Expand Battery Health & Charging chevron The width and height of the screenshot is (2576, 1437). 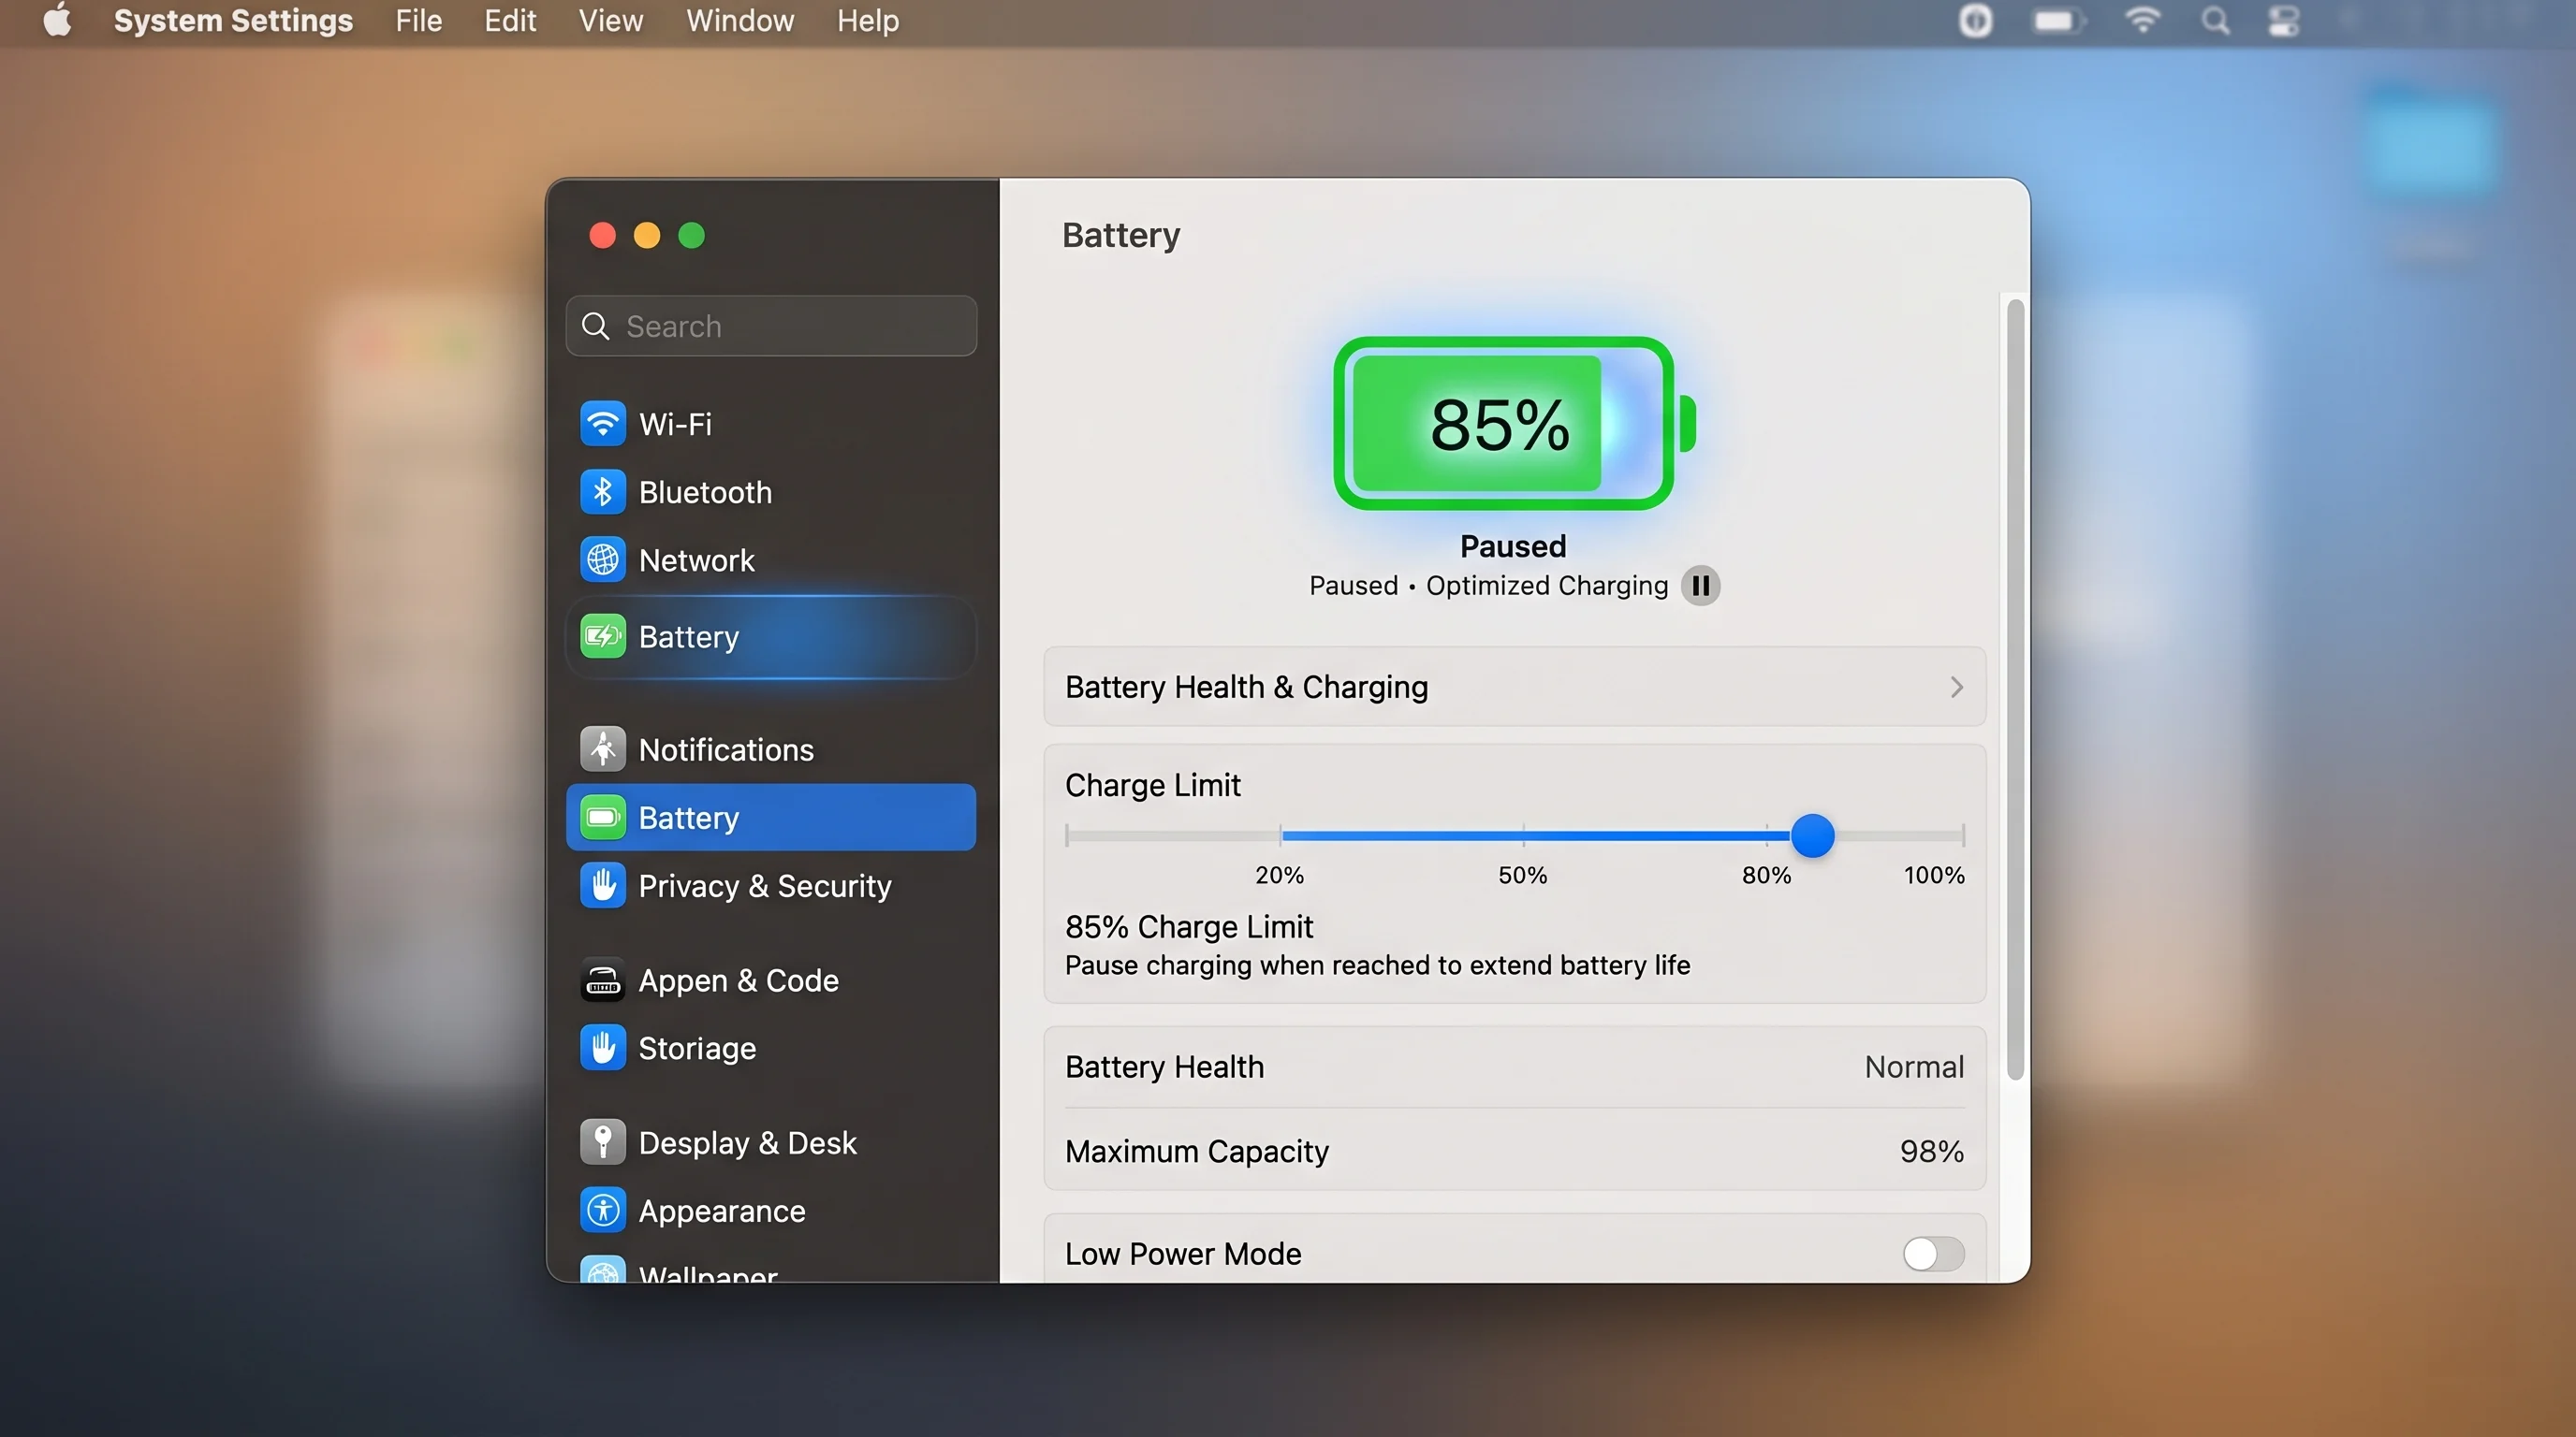pos(1956,688)
